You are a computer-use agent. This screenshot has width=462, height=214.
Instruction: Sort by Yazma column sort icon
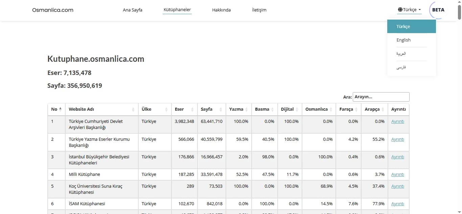tap(247, 109)
